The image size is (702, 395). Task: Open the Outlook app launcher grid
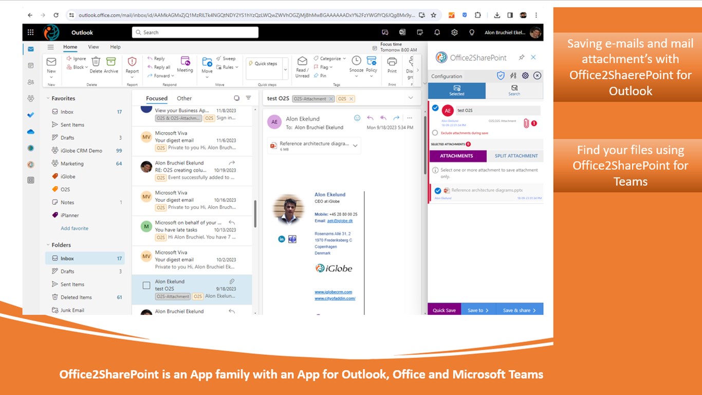31,32
